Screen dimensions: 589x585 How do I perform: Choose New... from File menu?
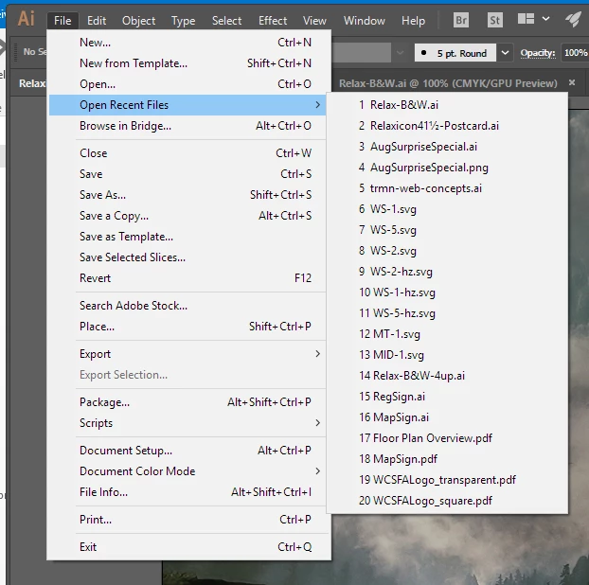(x=187, y=43)
